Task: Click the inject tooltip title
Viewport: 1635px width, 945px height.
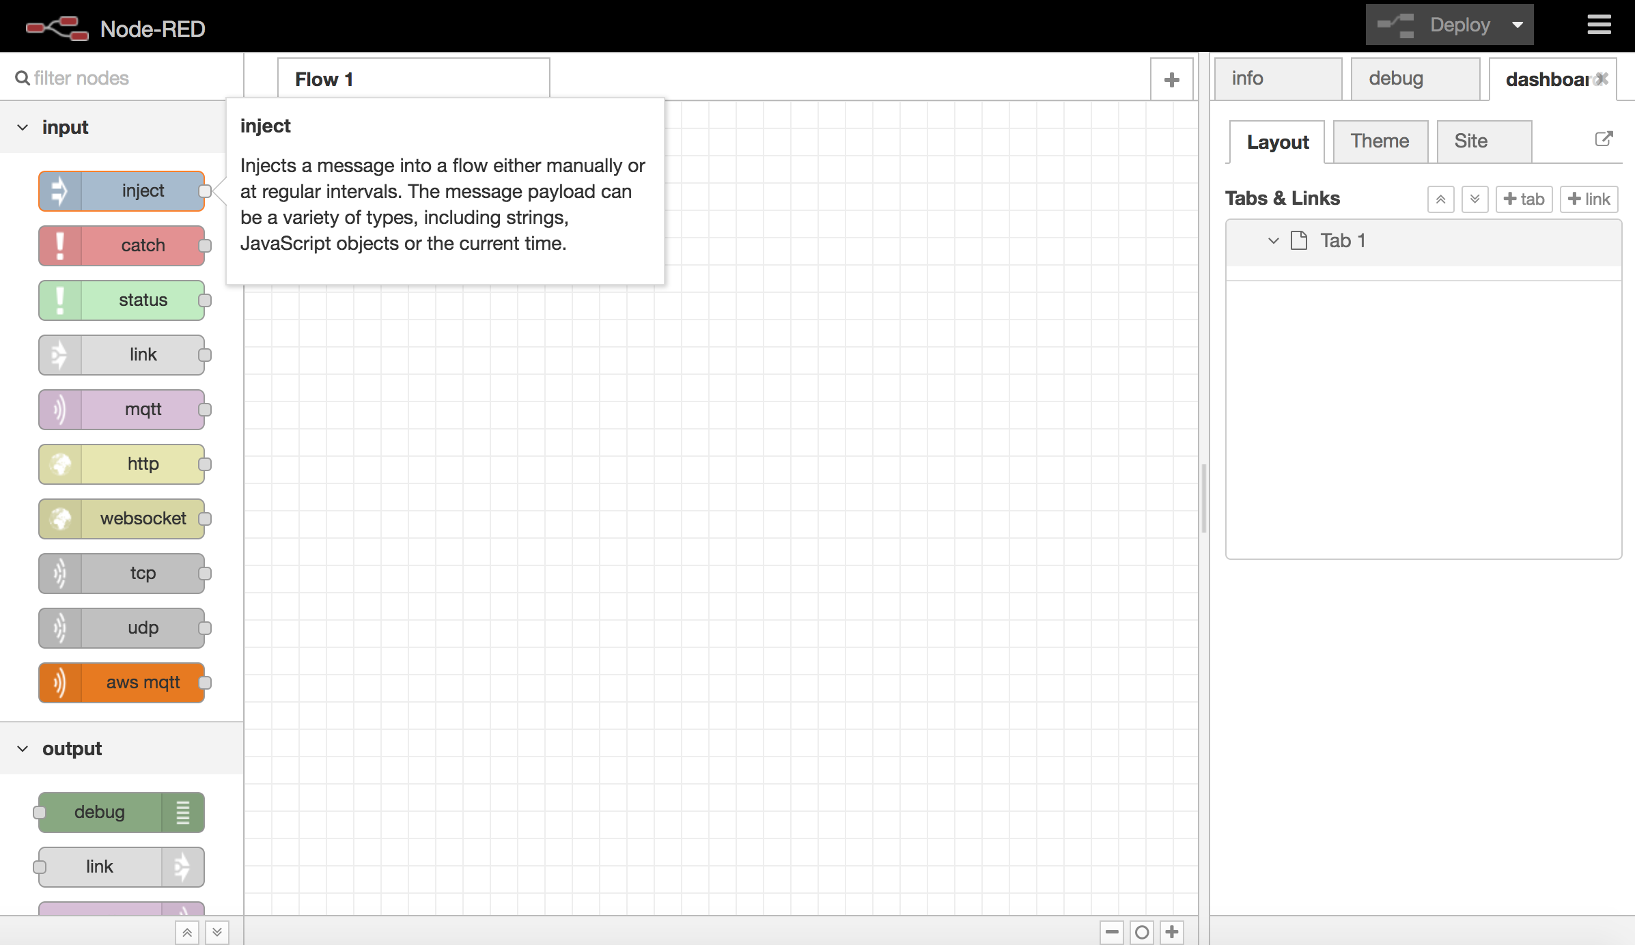Action: click(x=265, y=126)
